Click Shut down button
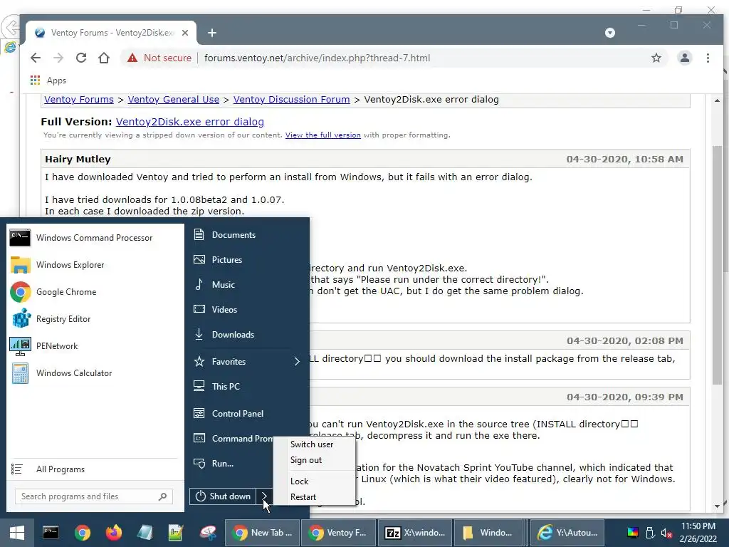729x547 pixels. coord(223,496)
